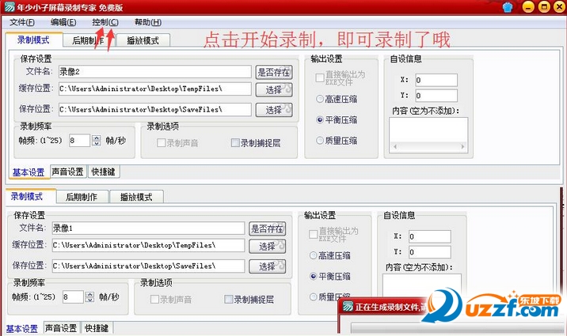Toggle lower 录制声音 checkbox
Image resolution: width=567 pixels, height=336 pixels.
pyautogui.click(x=154, y=299)
